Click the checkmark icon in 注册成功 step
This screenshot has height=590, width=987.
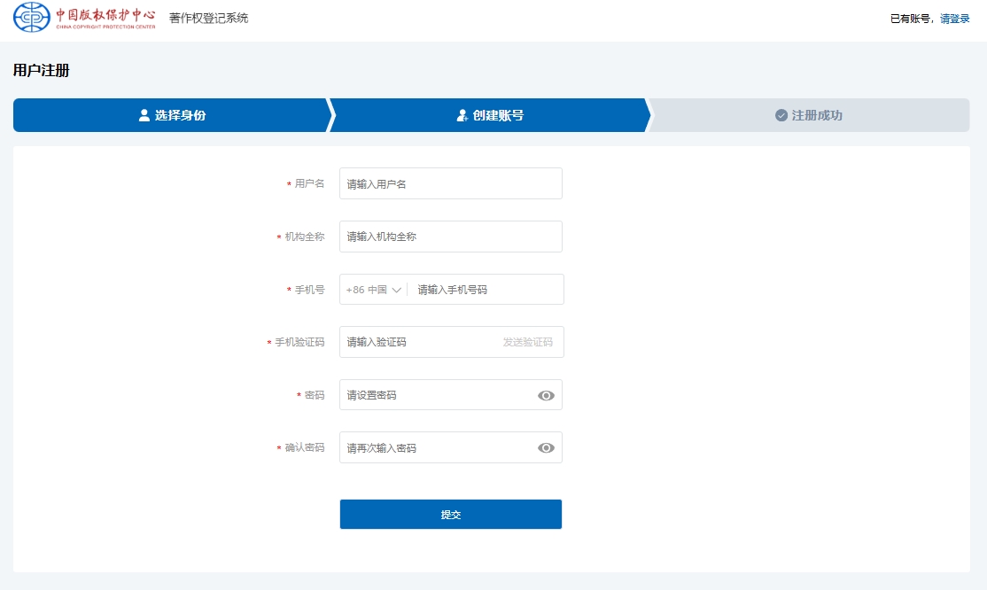(x=781, y=115)
